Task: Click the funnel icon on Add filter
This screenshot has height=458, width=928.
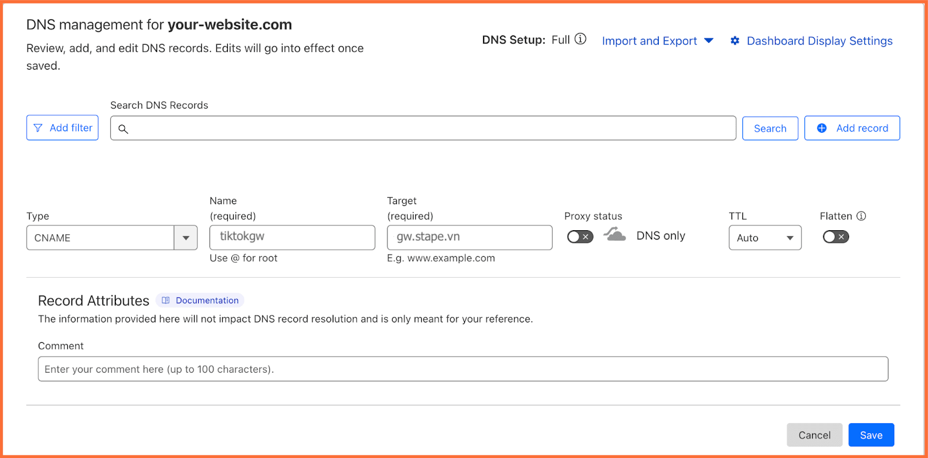Action: [x=38, y=128]
